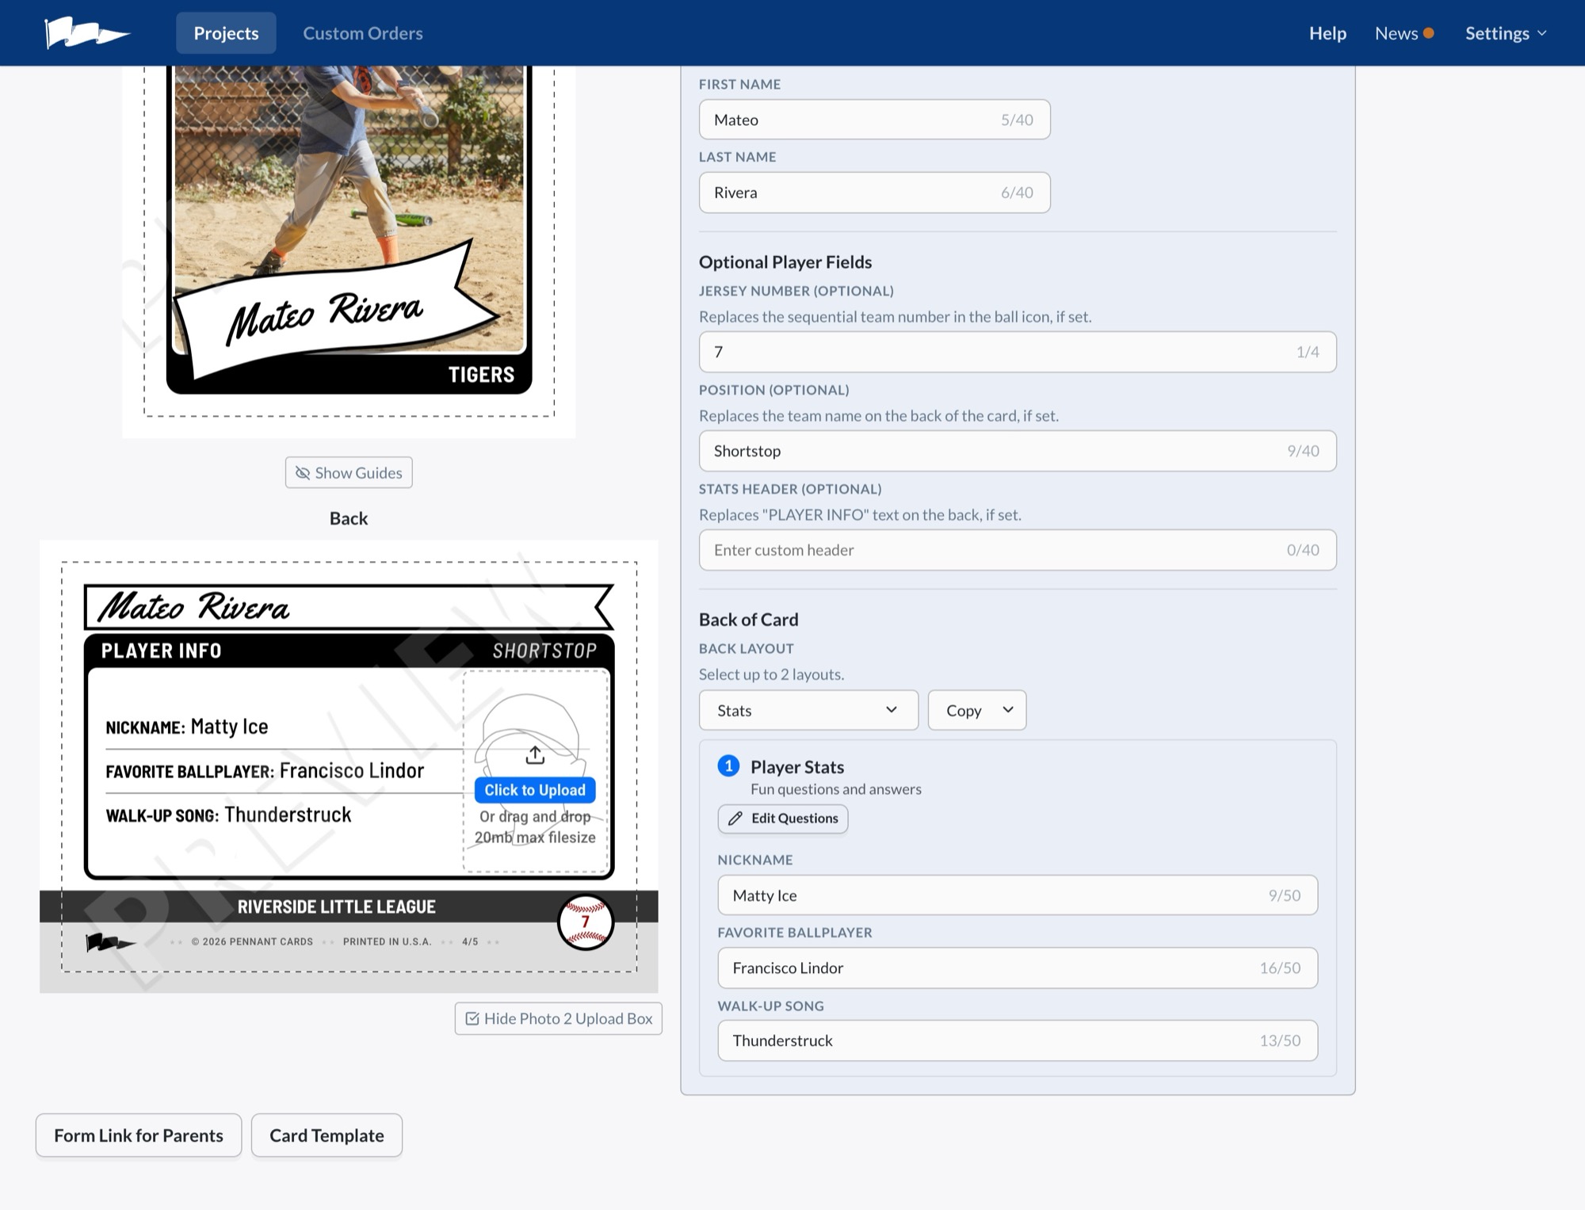Viewport: 1585px width, 1210px height.
Task: Toggle Hide Photo 2 Upload Box
Action: (558, 1019)
